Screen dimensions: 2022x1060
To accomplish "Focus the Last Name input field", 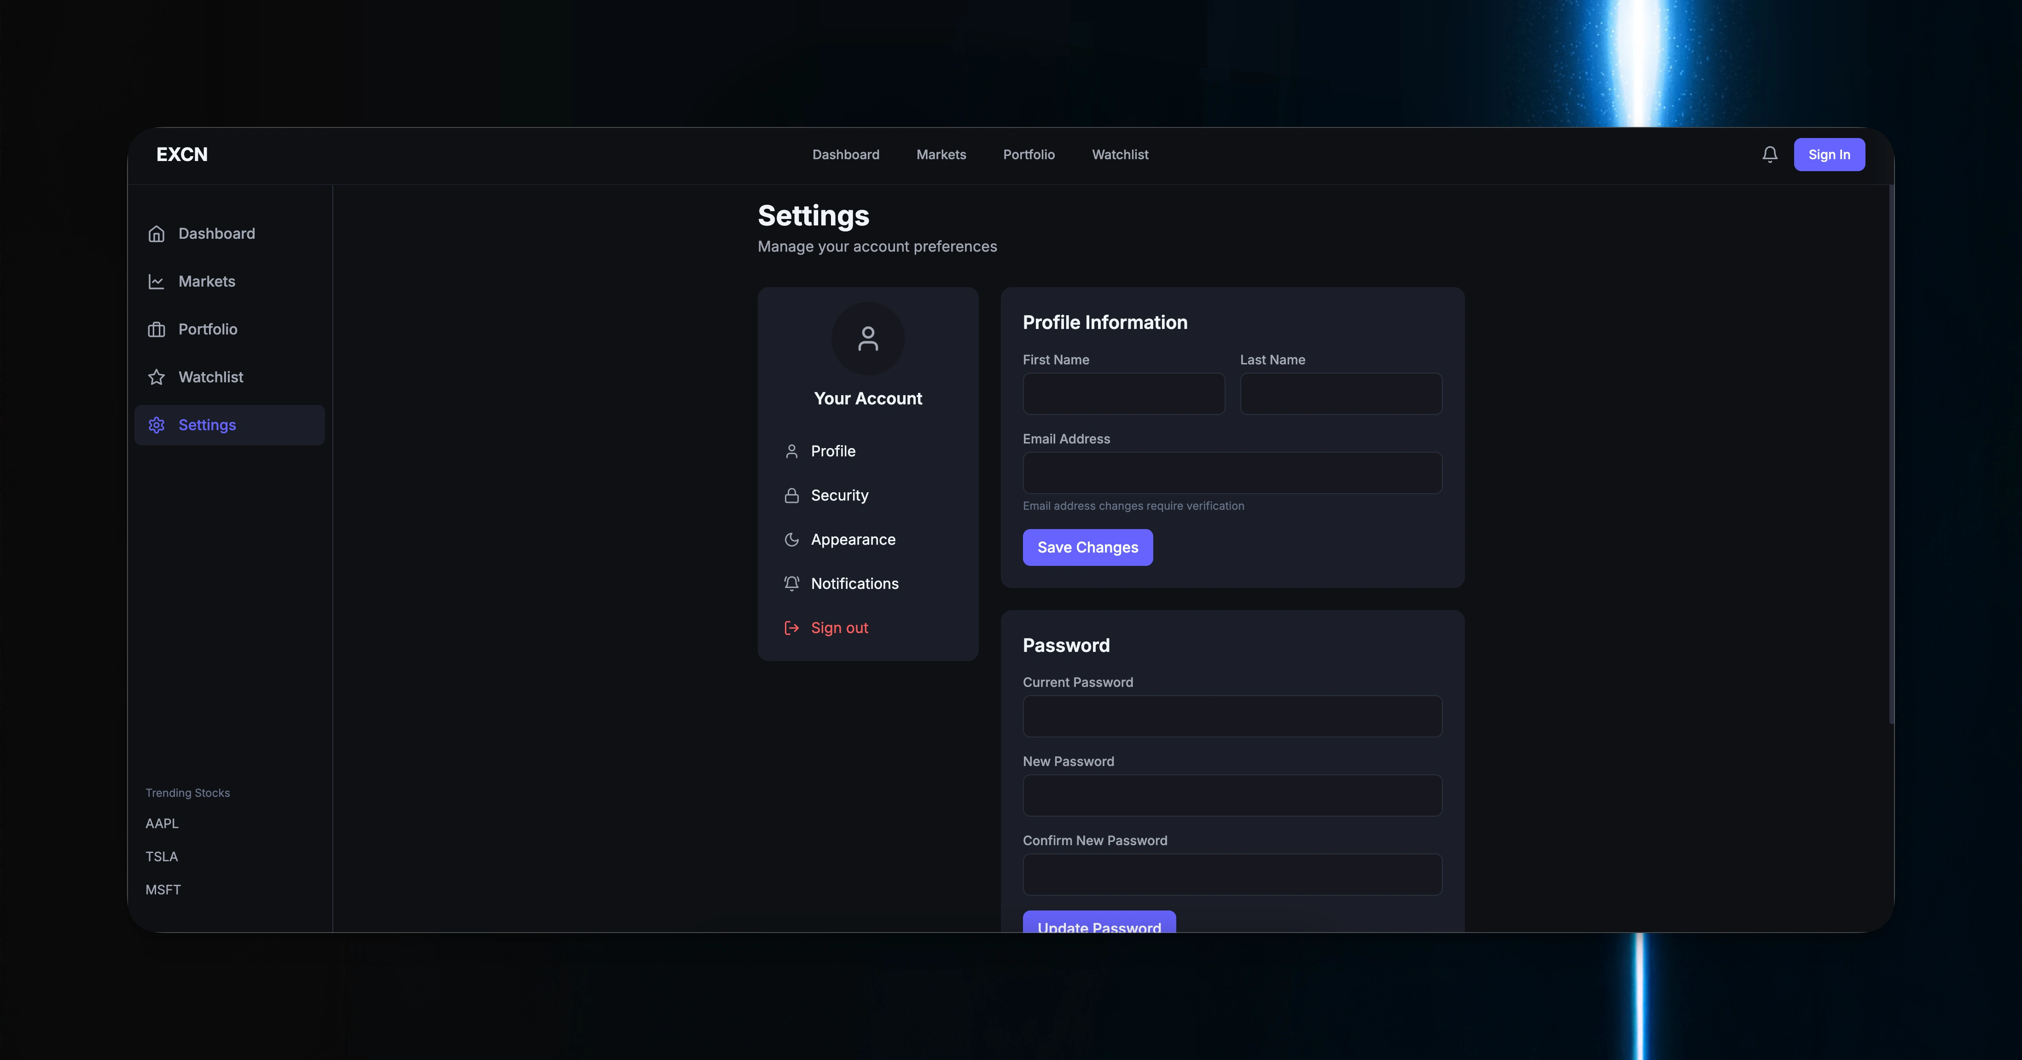I will click(1341, 394).
